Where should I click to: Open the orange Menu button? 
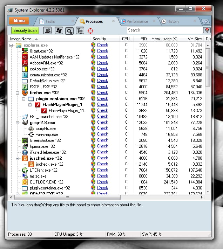tap(19, 21)
